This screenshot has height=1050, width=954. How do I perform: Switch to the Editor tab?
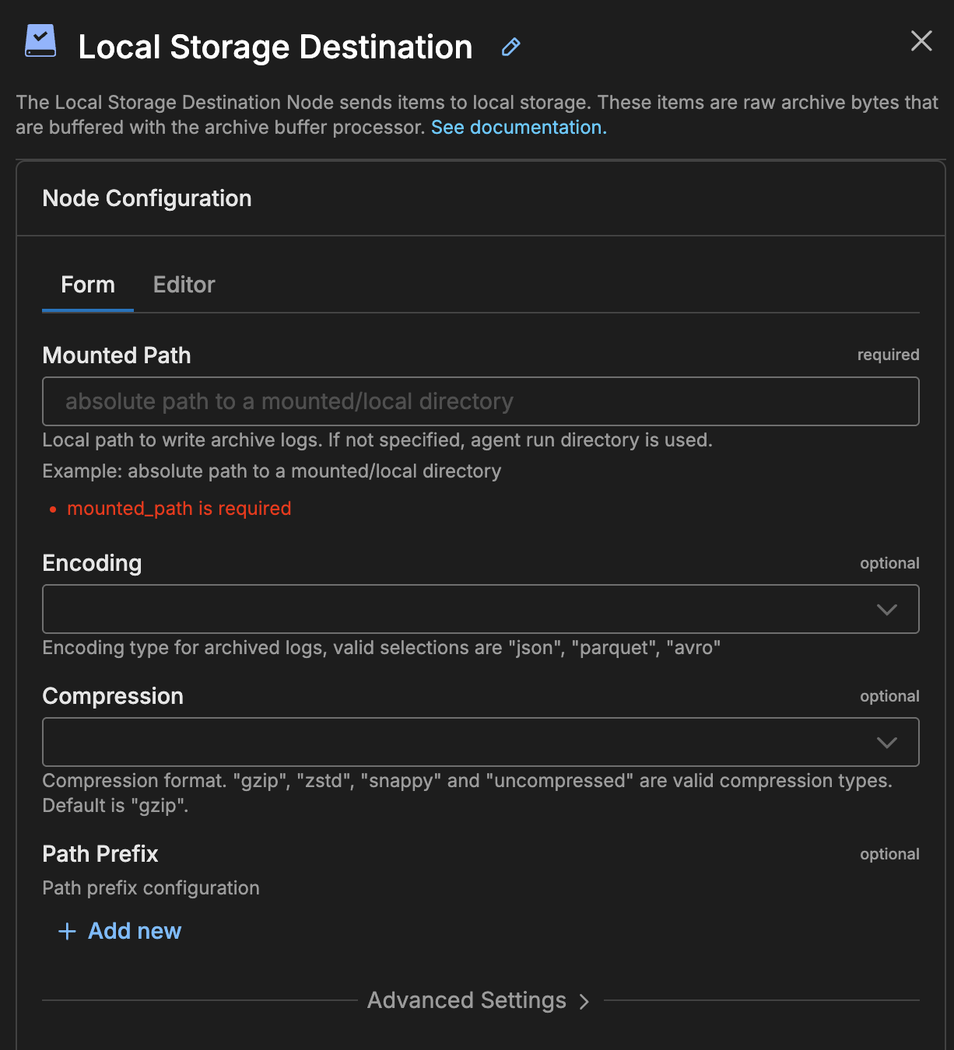click(184, 285)
